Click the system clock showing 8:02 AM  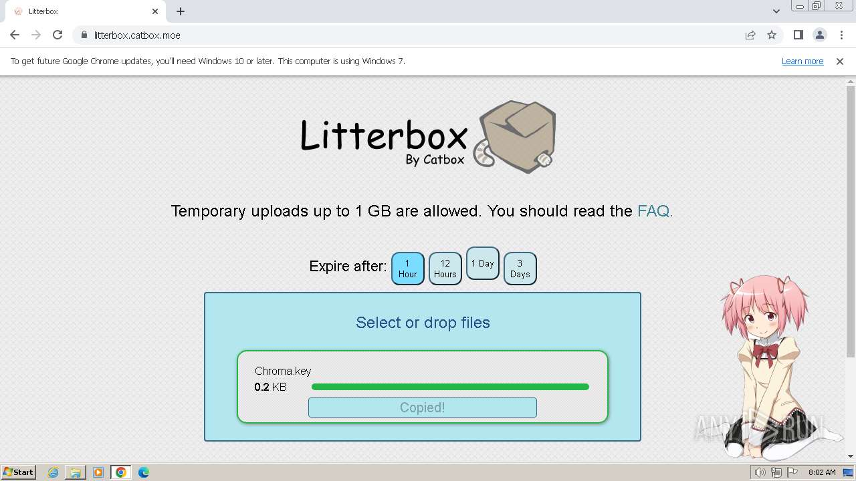(x=822, y=472)
